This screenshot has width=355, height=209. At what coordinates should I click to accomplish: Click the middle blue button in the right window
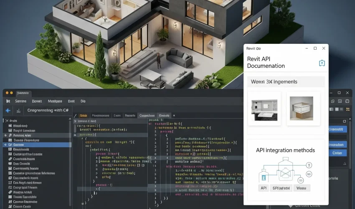(337, 145)
